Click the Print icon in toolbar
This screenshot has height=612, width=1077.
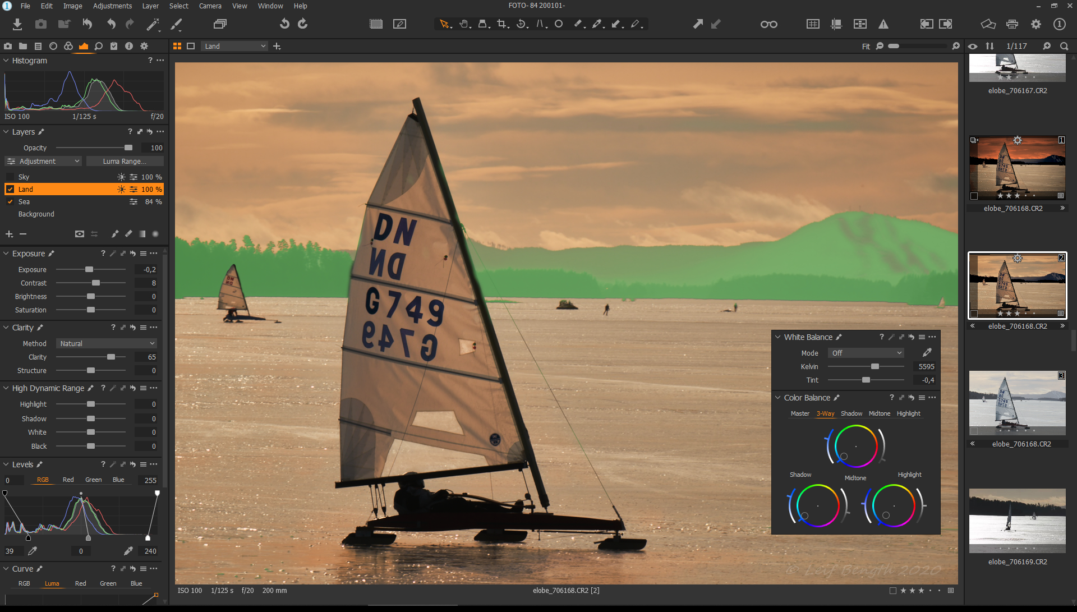pos(1012,24)
